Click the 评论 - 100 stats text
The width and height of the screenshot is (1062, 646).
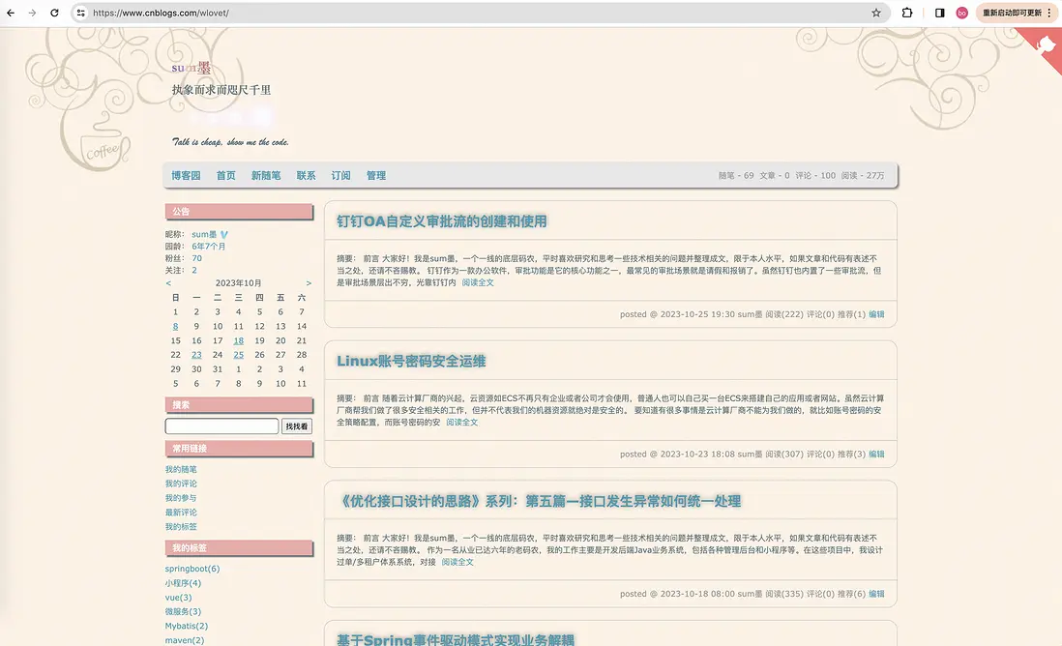point(815,175)
